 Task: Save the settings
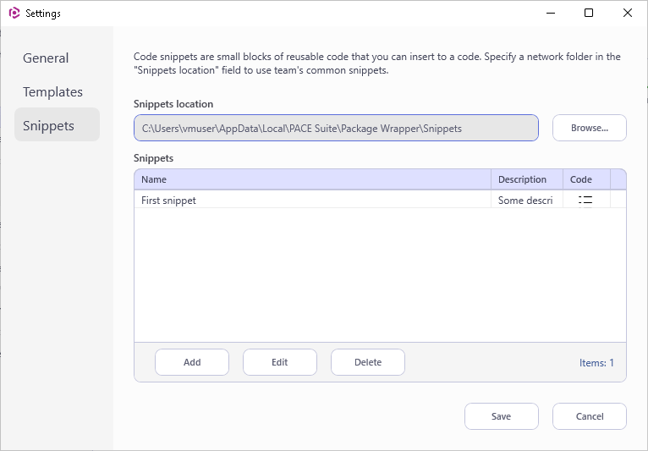(502, 416)
